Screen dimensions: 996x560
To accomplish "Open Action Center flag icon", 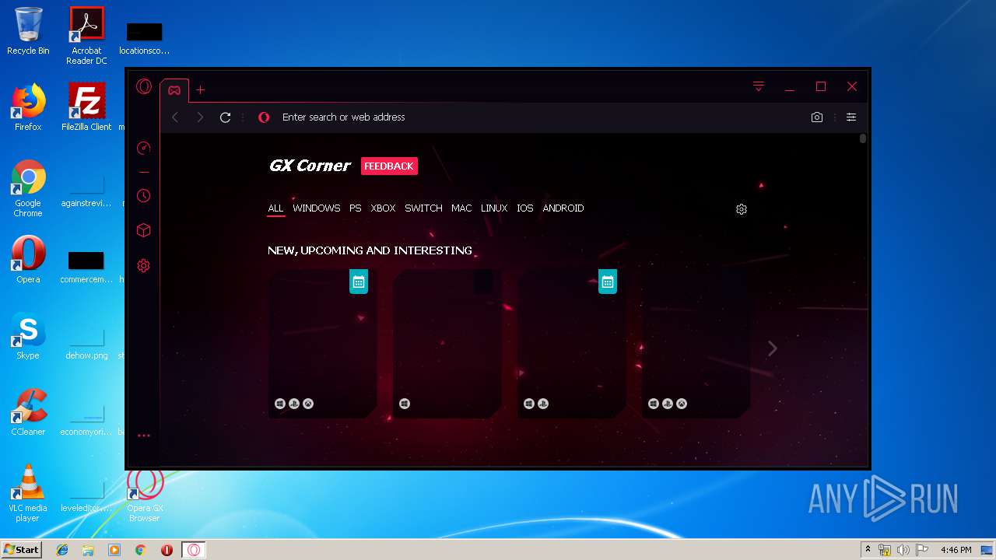I will coord(921,550).
